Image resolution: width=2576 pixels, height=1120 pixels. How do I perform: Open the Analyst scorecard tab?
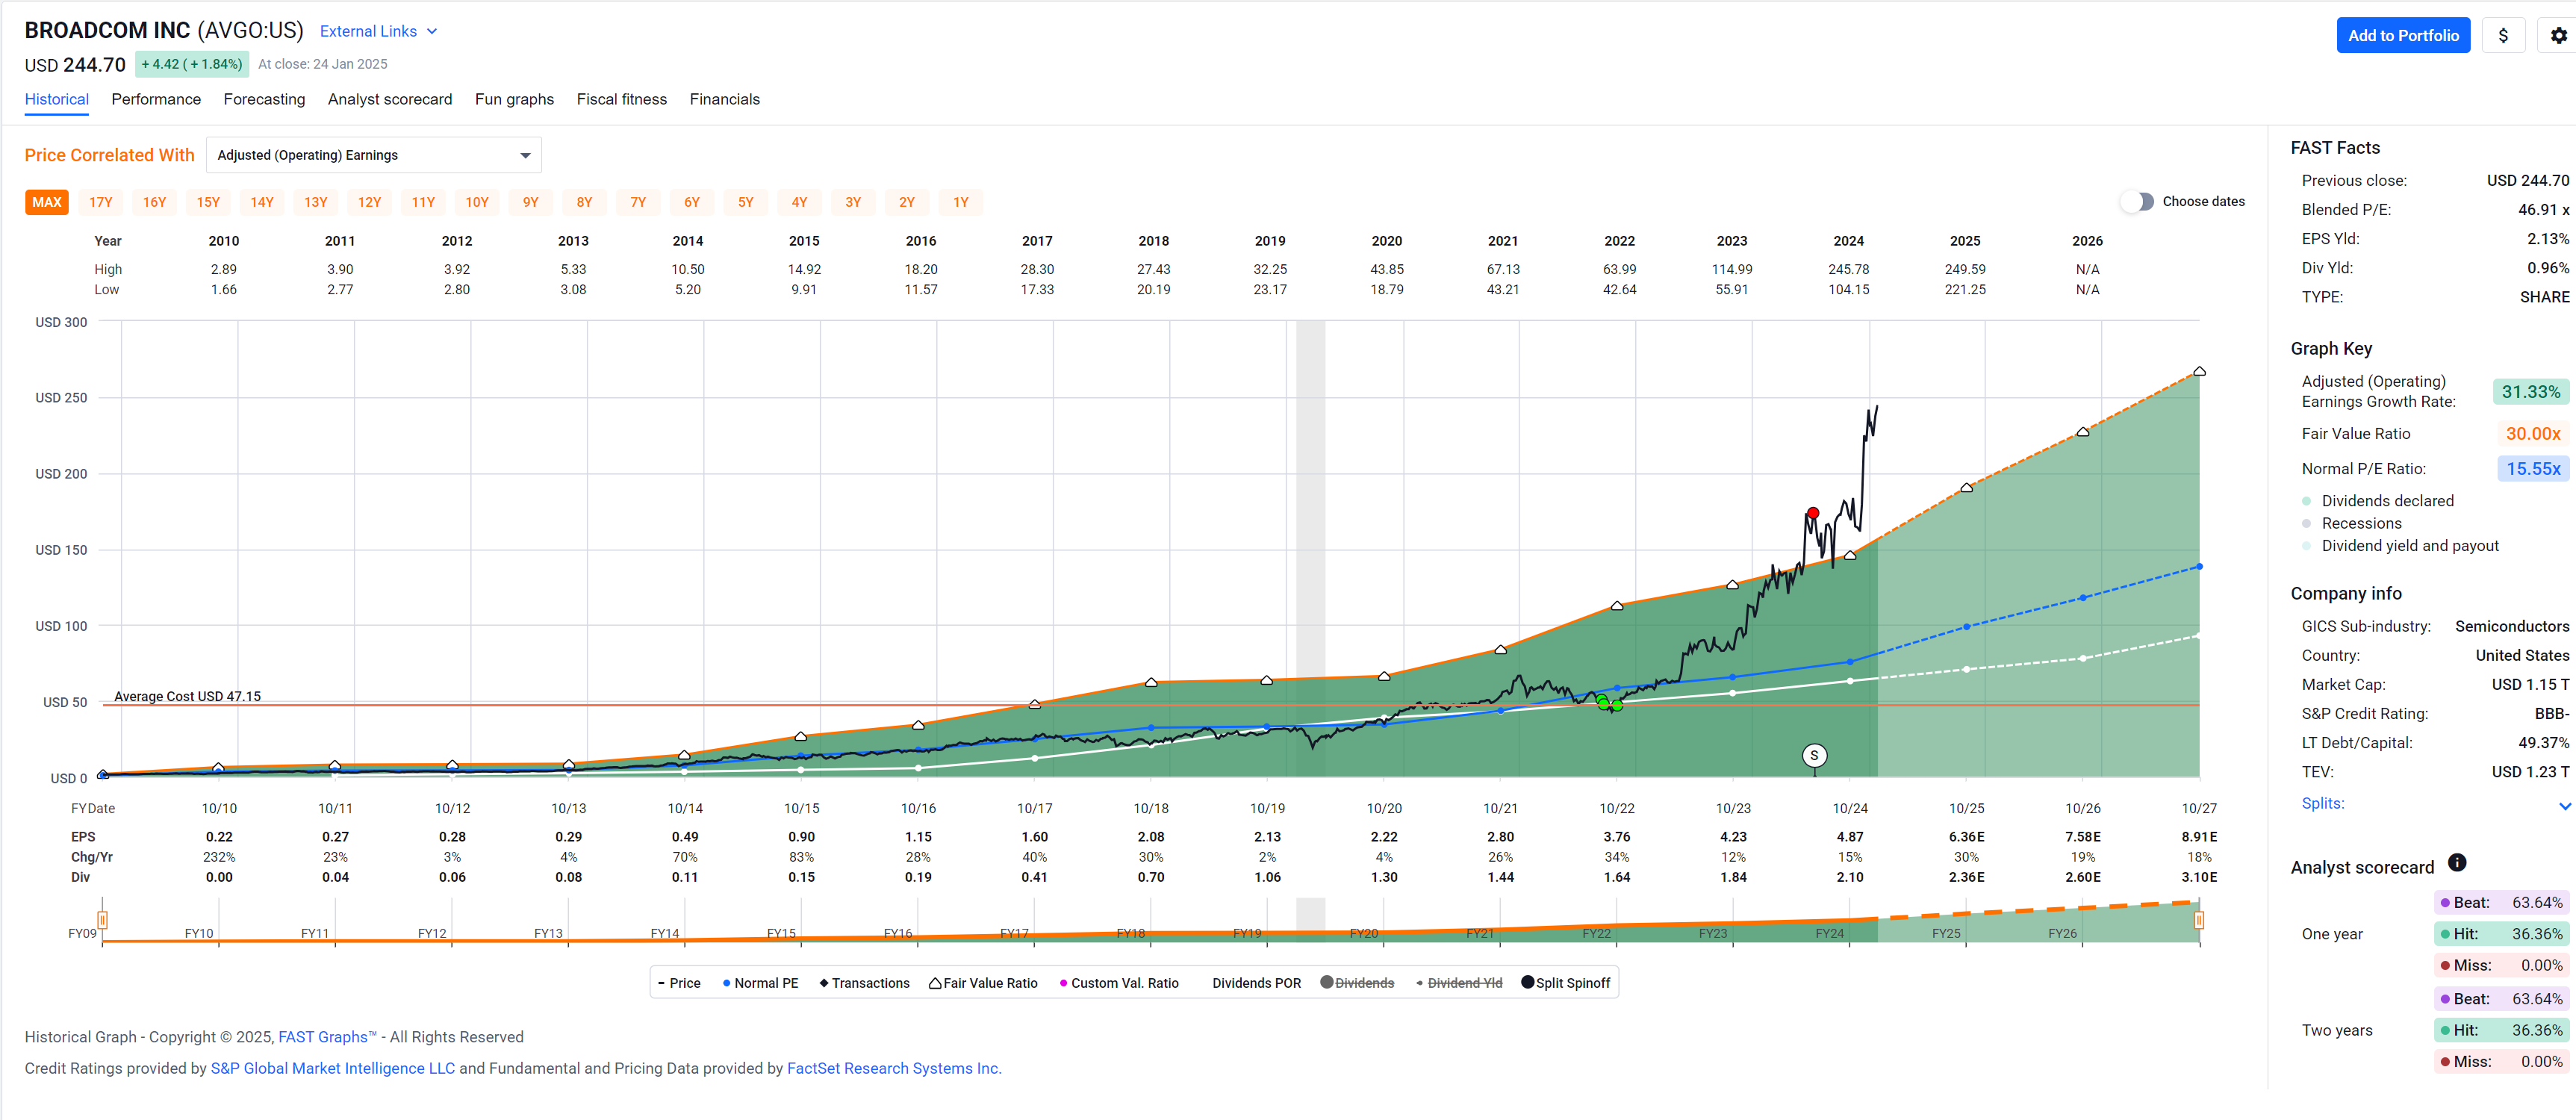click(x=390, y=99)
